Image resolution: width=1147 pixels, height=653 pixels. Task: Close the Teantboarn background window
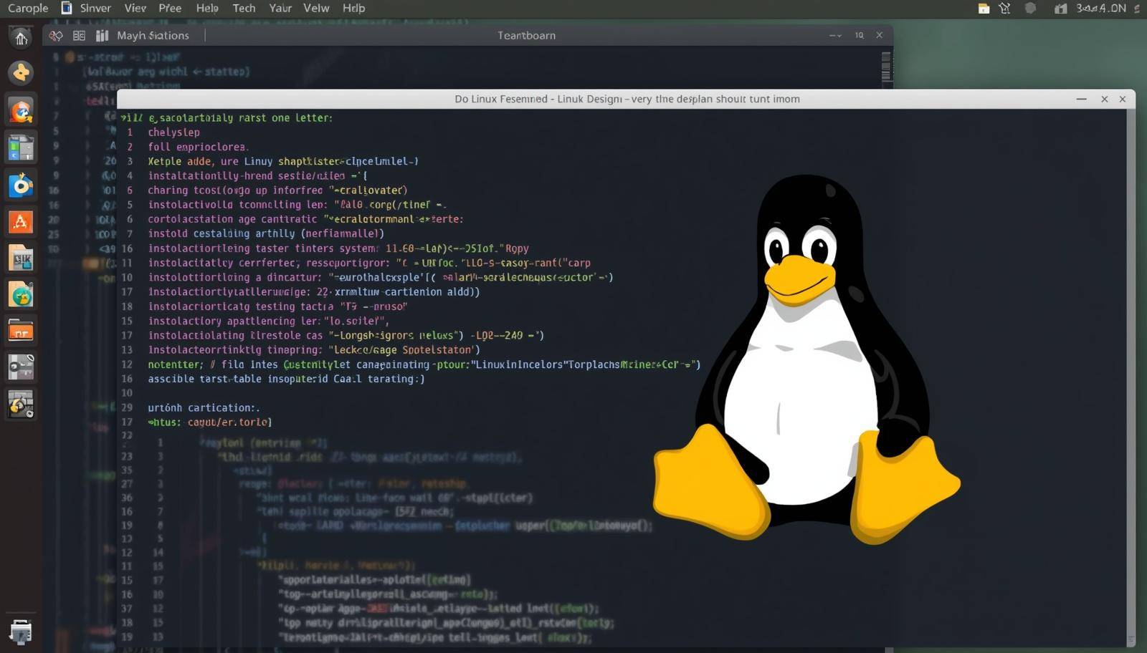[x=880, y=35]
